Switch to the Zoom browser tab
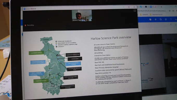The image size is (177, 100). (x=151, y=7)
